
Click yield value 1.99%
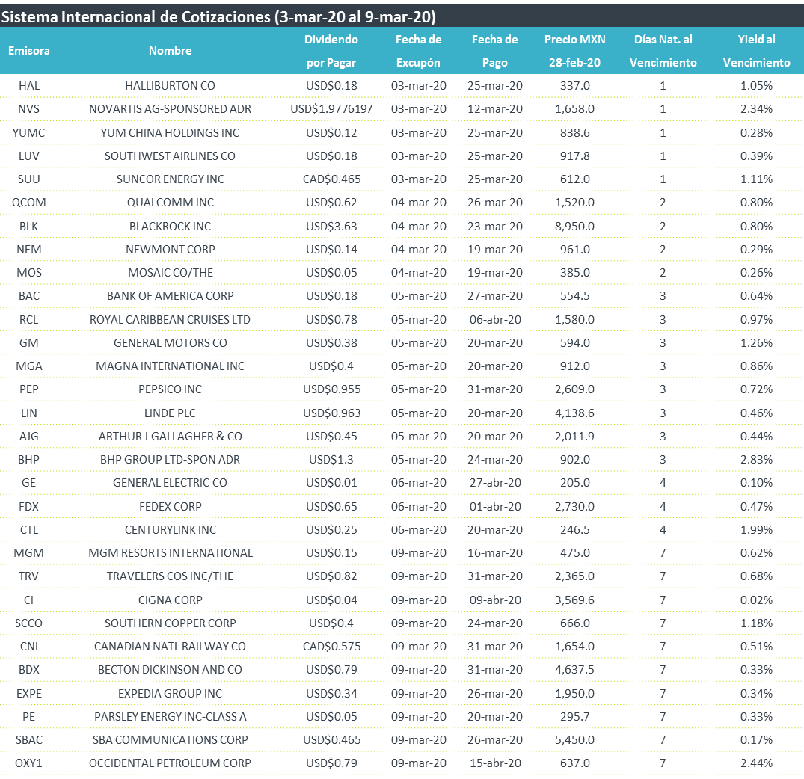tap(756, 530)
